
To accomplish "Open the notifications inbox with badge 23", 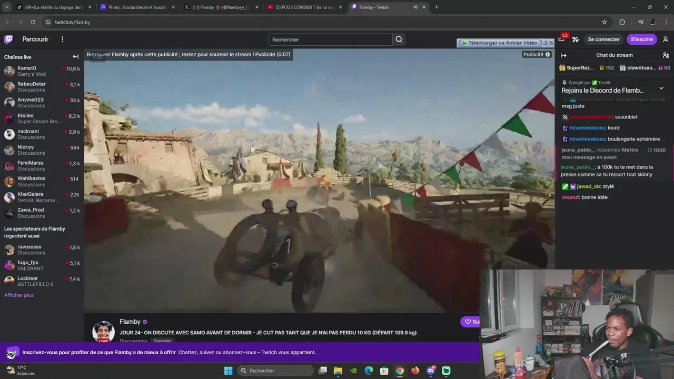I will point(561,39).
